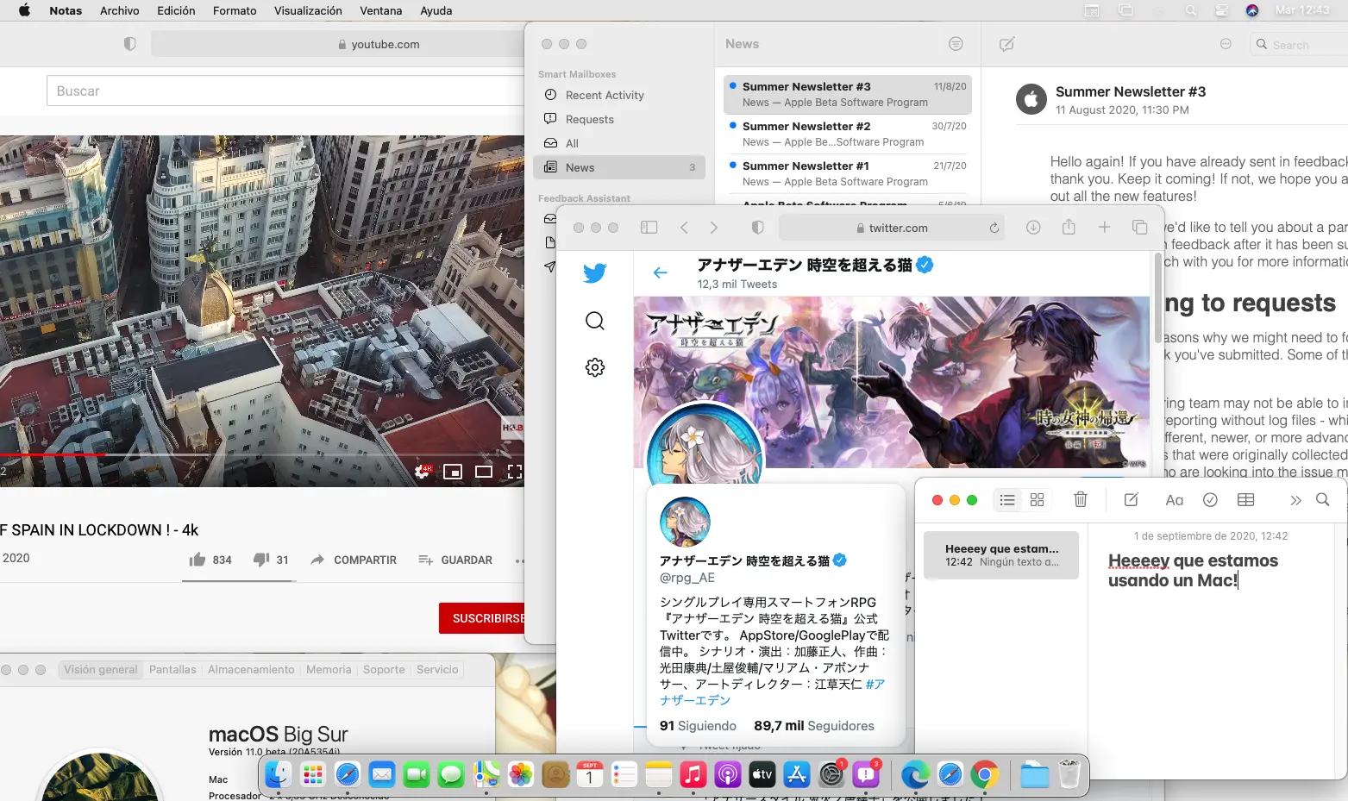
Task: Toggle YouTube fullscreen
Action: [515, 472]
